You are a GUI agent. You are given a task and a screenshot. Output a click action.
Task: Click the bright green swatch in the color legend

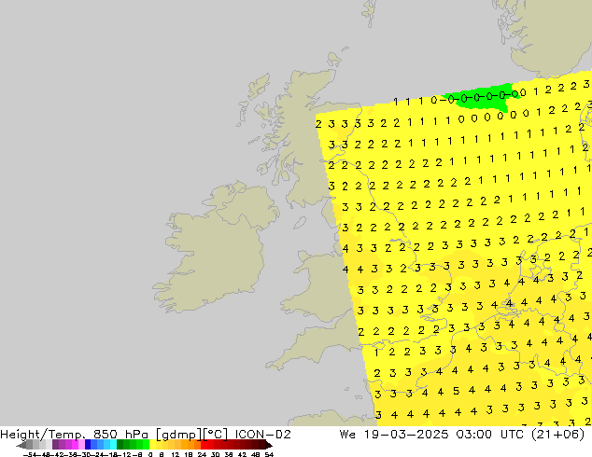pyautogui.click(x=146, y=444)
